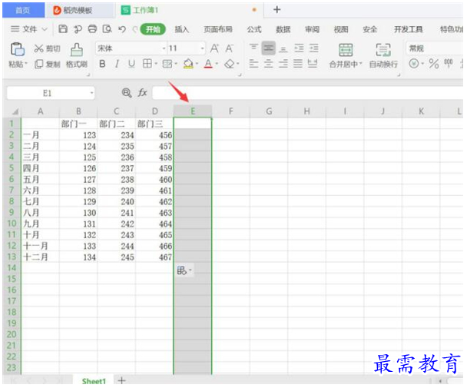Click the Merge and Center (合并居中) icon

coord(346,50)
